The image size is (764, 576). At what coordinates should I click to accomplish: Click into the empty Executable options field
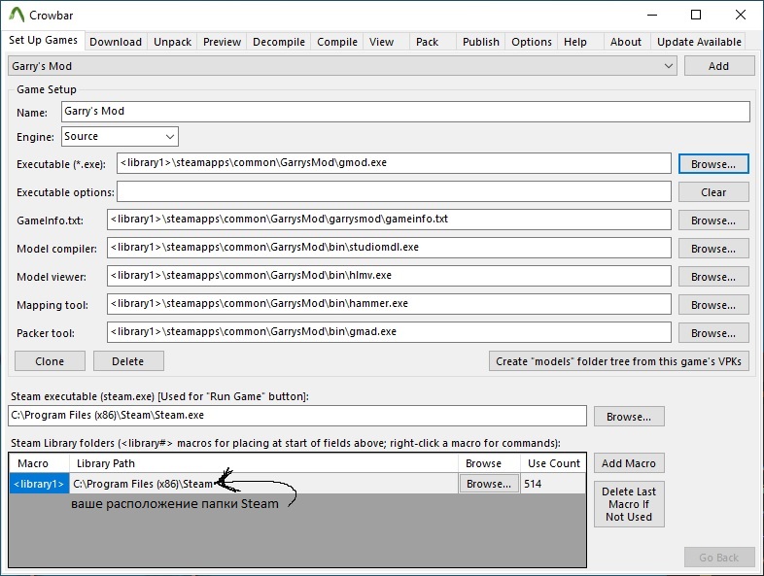click(394, 191)
